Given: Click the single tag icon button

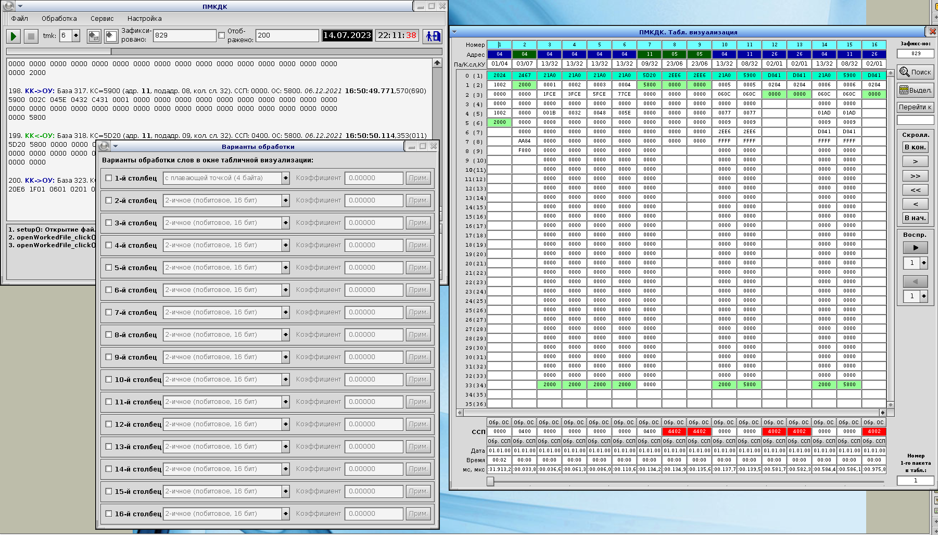Looking at the screenshot, I should tap(111, 36).
